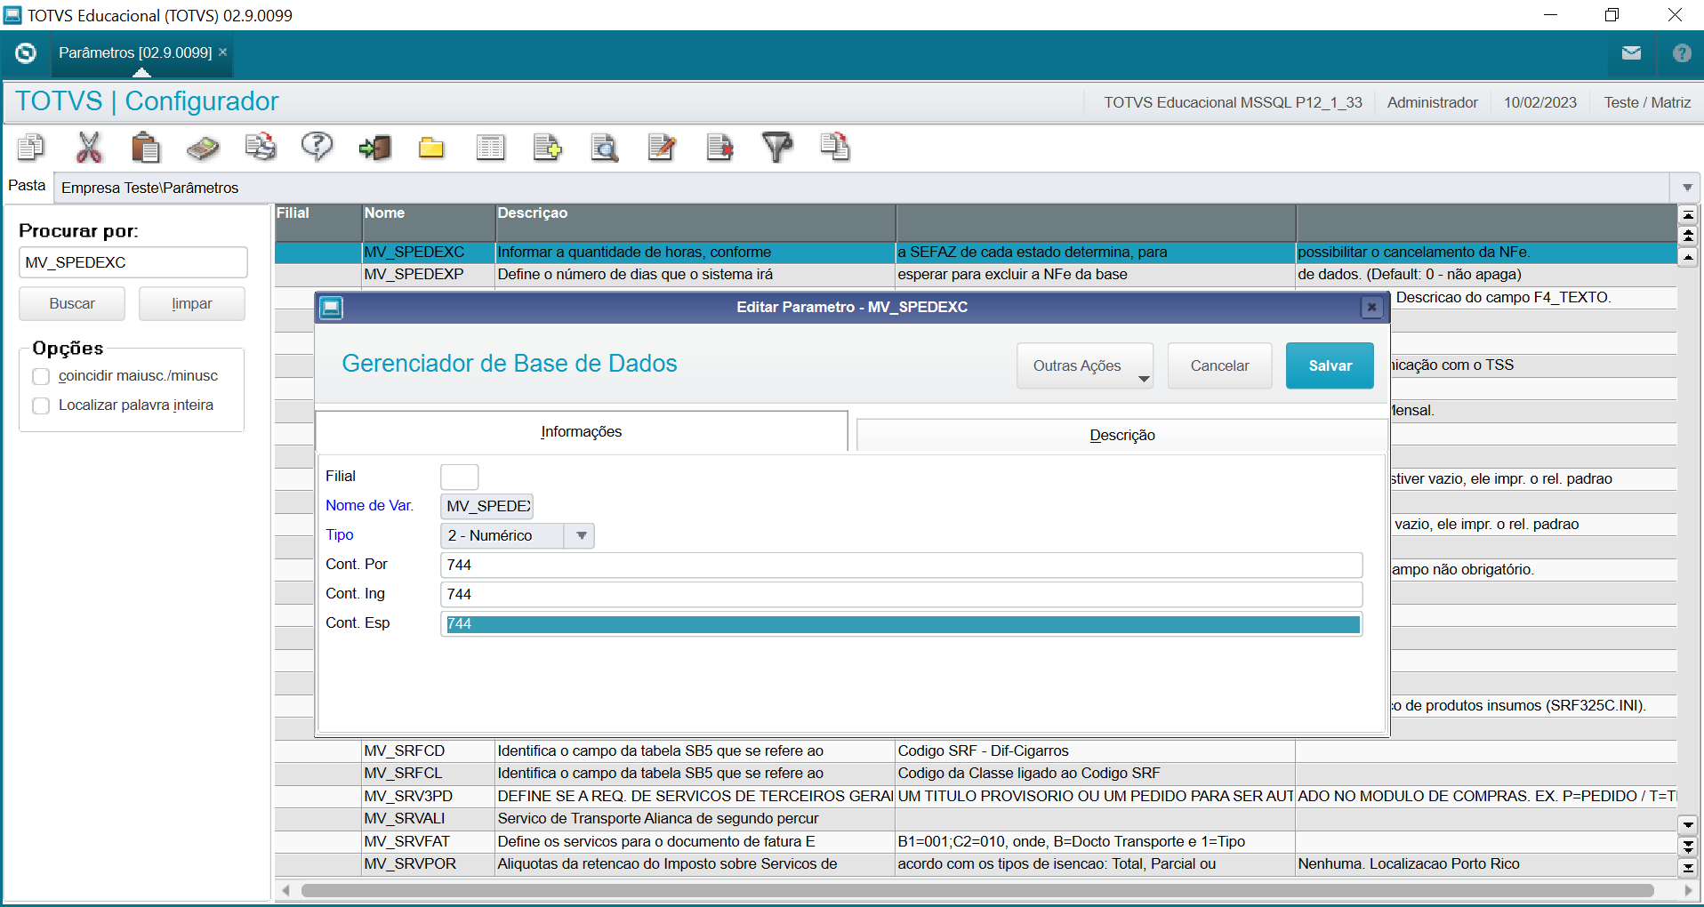
Task: Click the Teste / Matriz label
Action: [1647, 102]
